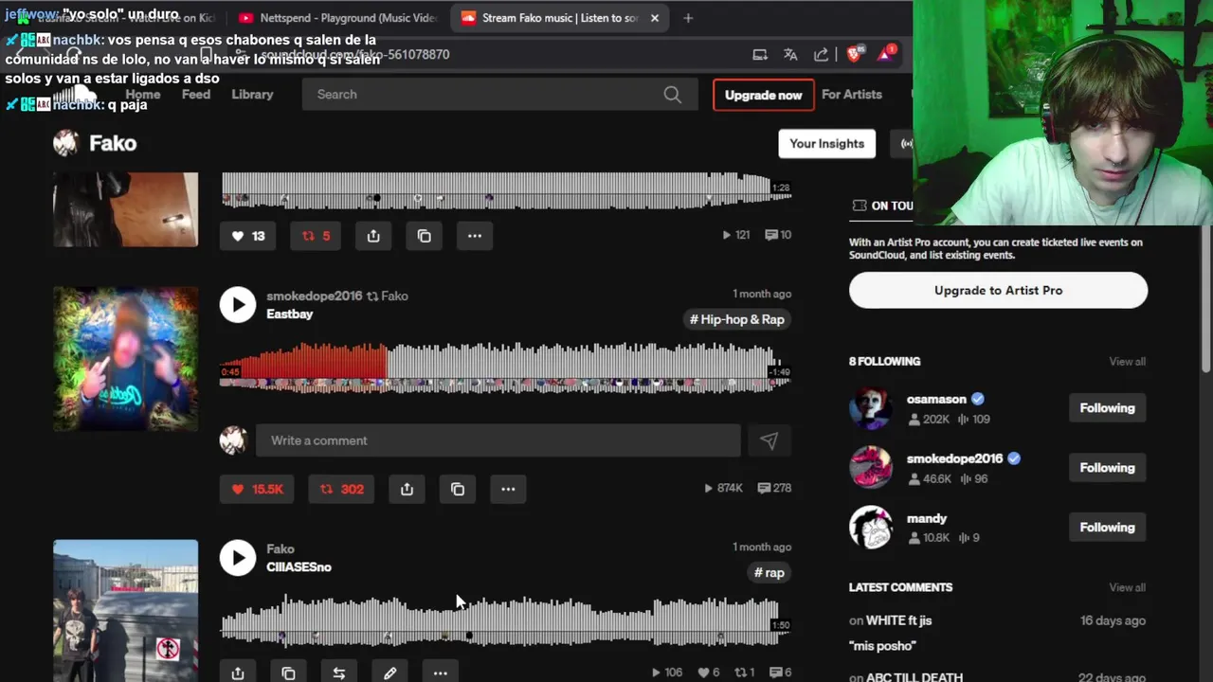Click the browser translate icon
1213x682 pixels.
[x=790, y=55]
